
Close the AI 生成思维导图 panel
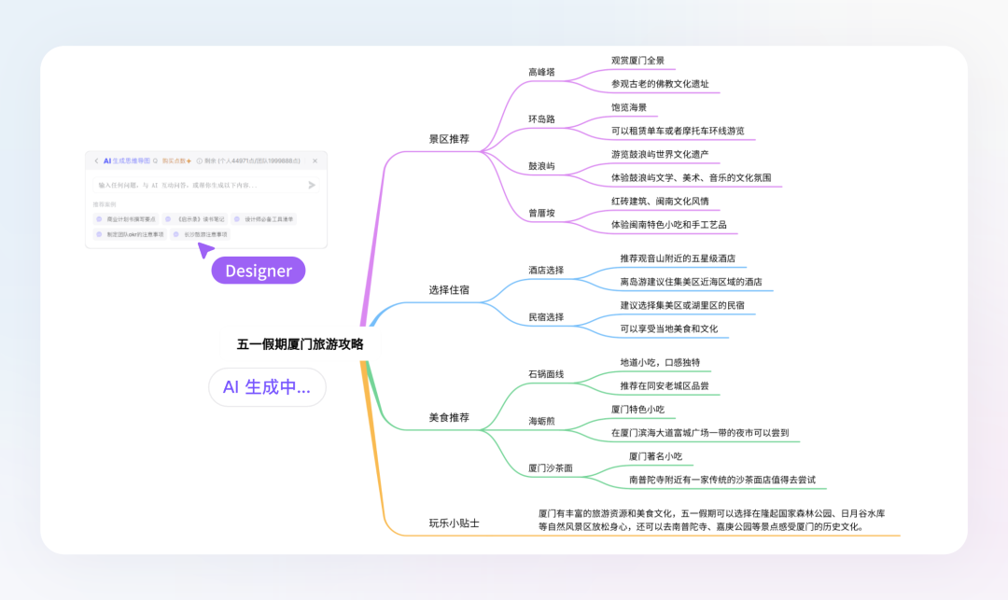pos(315,160)
